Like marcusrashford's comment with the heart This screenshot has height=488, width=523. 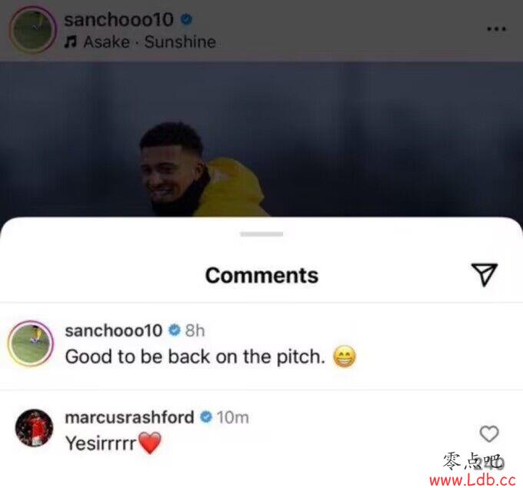coord(489,433)
